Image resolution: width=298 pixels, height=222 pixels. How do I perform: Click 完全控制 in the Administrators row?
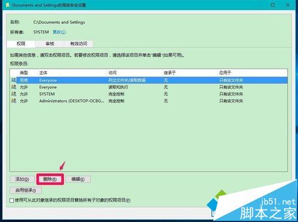[116, 101]
